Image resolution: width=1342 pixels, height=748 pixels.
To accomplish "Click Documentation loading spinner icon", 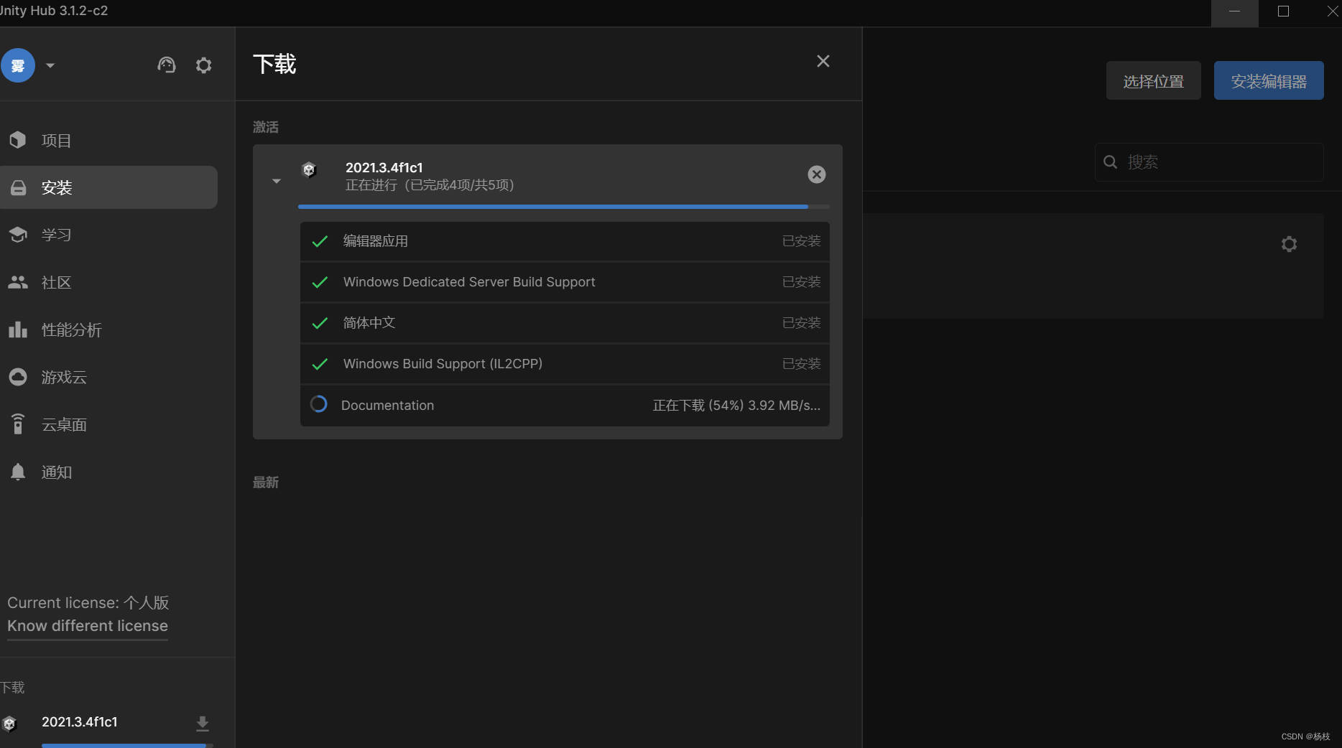I will [319, 404].
